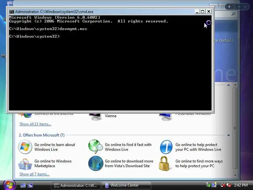The image size is (253, 190).
Task: Open Go online to help protect your PC
Action: pos(198,147)
